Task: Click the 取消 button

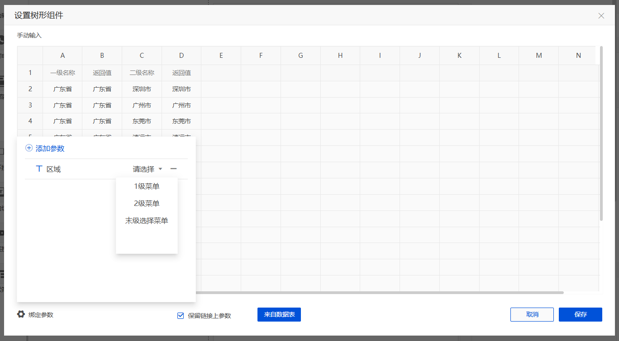Action: point(532,314)
